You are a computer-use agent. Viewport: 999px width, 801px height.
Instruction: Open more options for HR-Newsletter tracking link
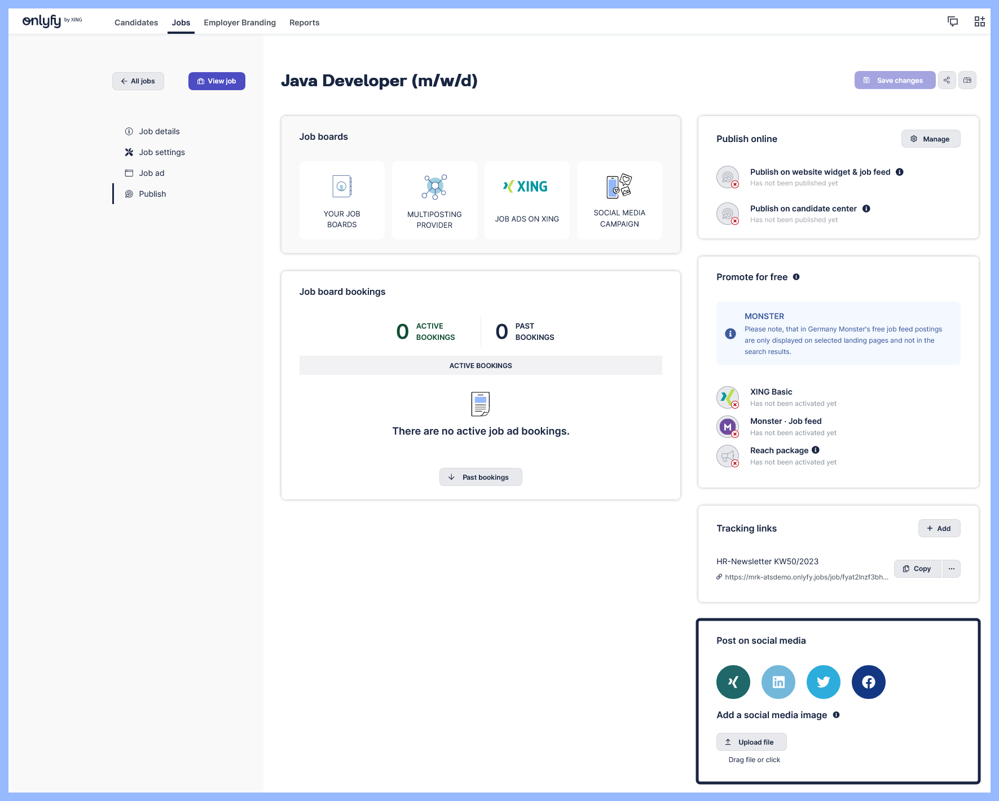tap(951, 569)
